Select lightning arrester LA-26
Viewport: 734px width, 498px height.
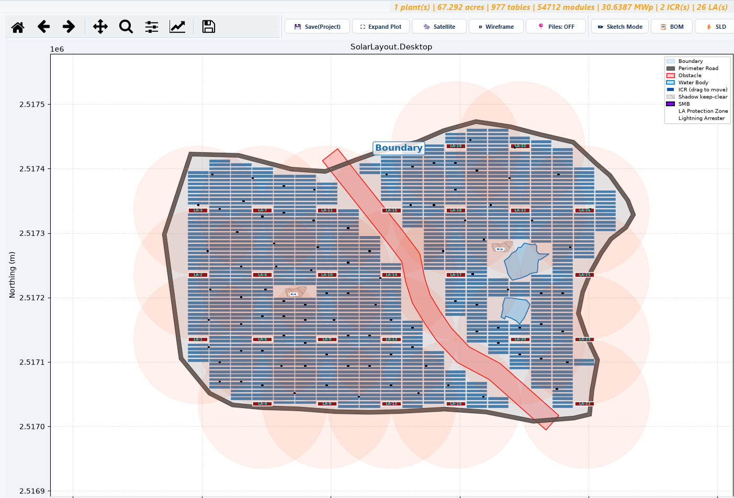(x=584, y=210)
